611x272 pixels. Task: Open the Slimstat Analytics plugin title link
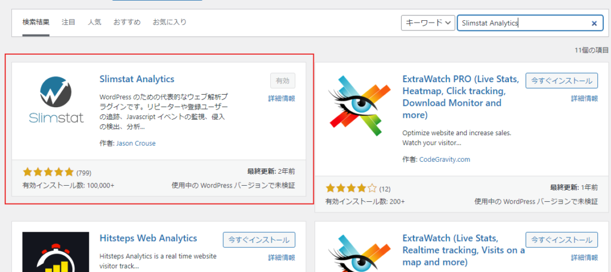(137, 79)
